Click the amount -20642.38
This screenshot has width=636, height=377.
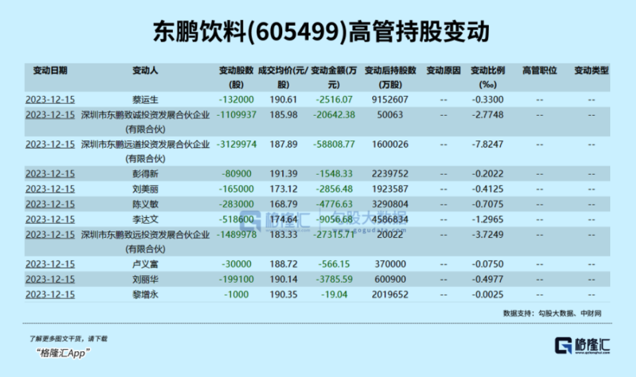click(334, 115)
